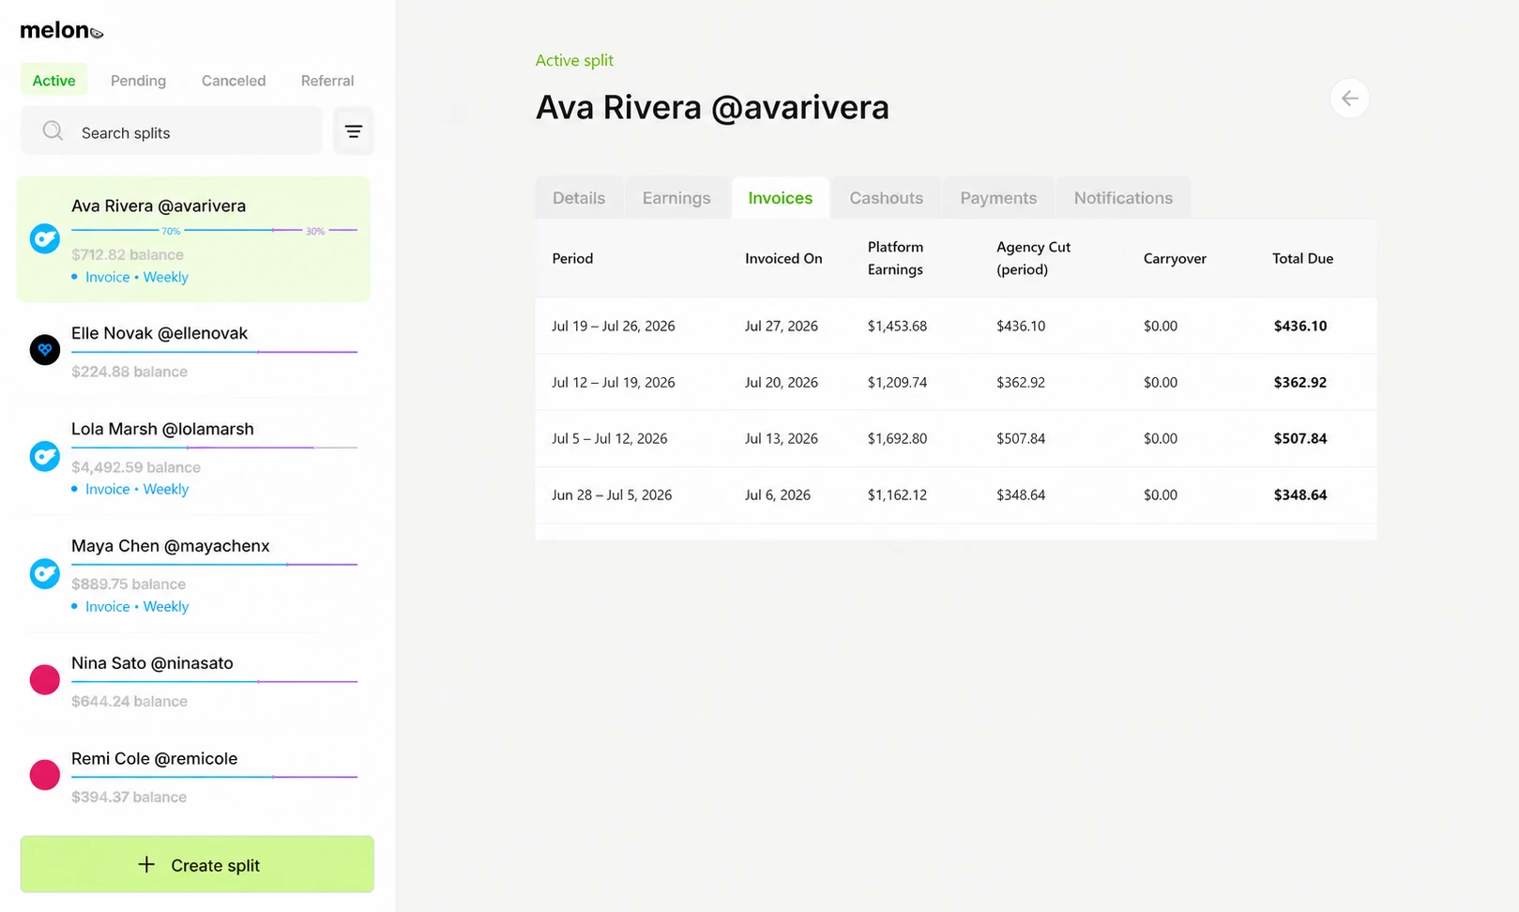The image size is (1519, 912).
Task: Select Maya Chen @mayachenx split
Action: point(193,574)
